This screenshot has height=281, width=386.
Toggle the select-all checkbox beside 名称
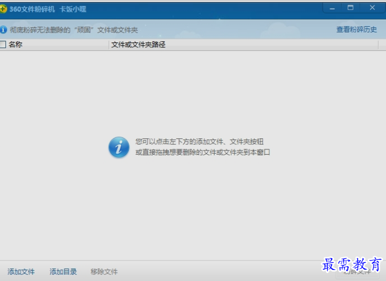pos(3,45)
